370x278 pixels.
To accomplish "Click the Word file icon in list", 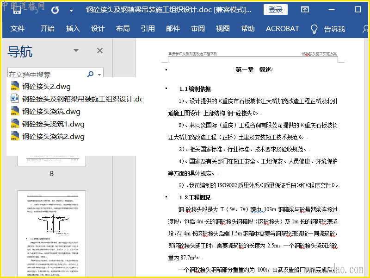I will point(15,98).
